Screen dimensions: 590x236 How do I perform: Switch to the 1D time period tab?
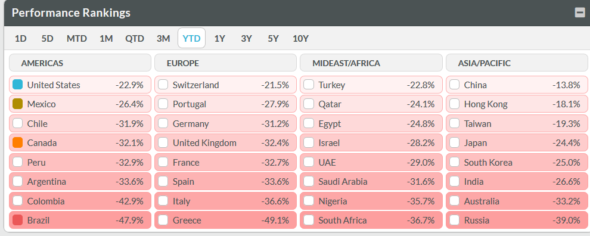coord(21,38)
